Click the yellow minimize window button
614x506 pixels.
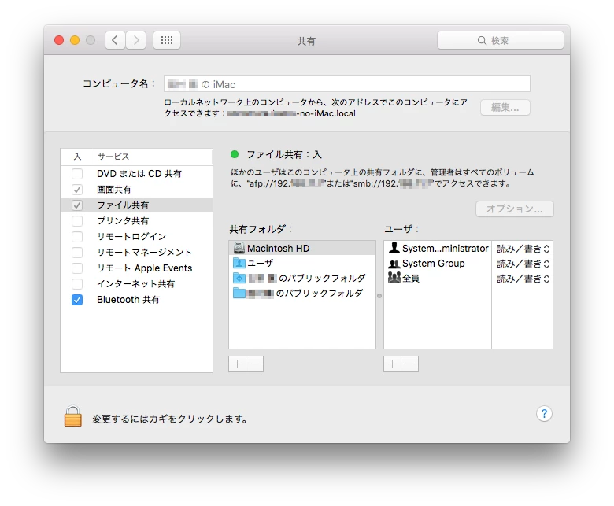click(x=75, y=40)
